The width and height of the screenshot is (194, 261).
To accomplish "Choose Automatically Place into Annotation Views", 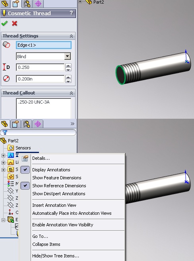I will click(72, 213).
